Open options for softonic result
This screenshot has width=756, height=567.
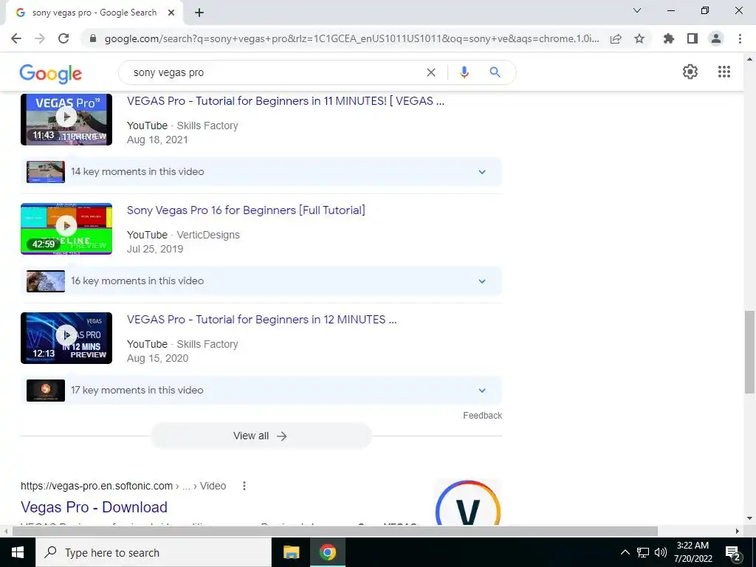[x=244, y=486]
